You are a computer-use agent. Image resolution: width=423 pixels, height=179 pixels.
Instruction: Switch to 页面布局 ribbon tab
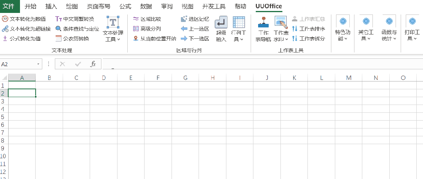click(x=98, y=7)
